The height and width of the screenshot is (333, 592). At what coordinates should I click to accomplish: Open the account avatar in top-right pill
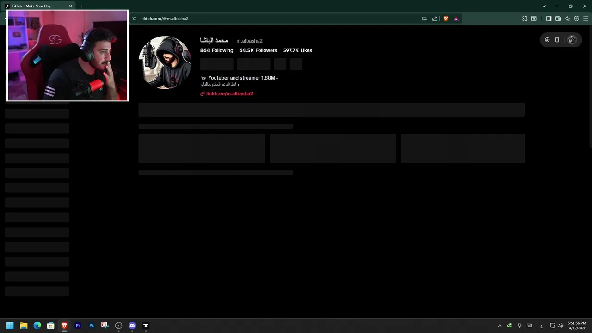coord(572,40)
